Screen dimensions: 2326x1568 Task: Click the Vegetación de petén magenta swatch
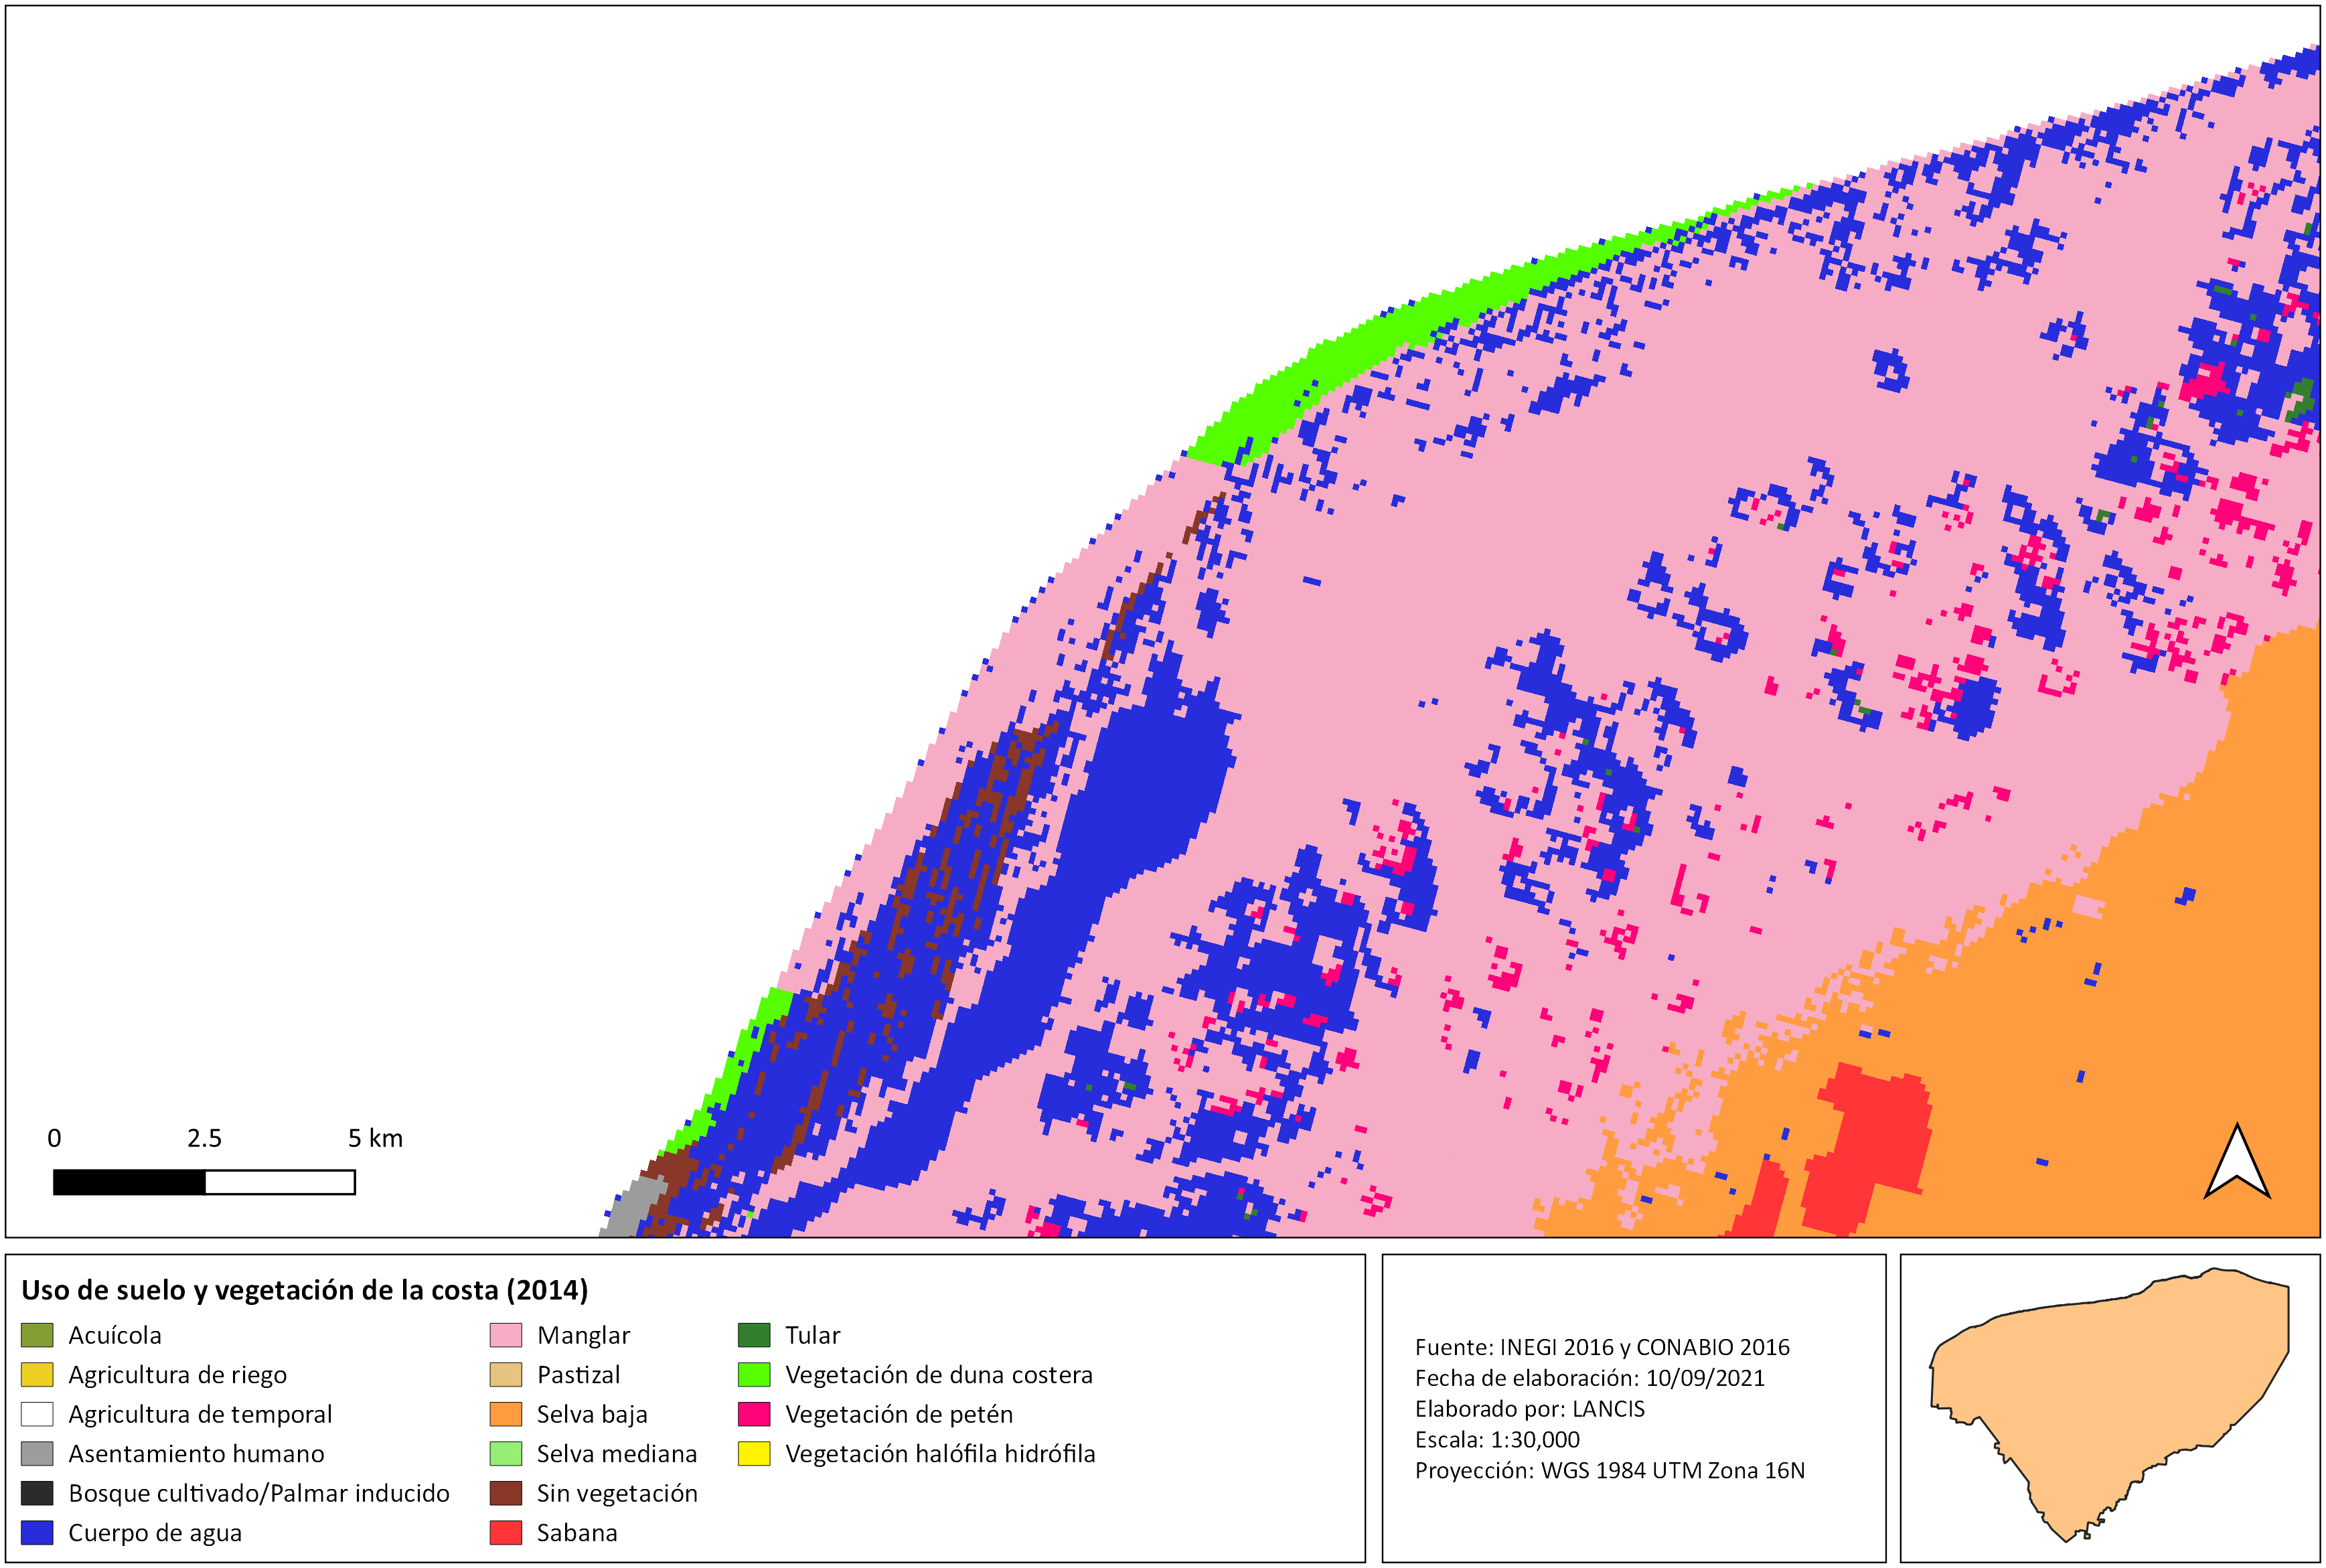click(x=754, y=1414)
